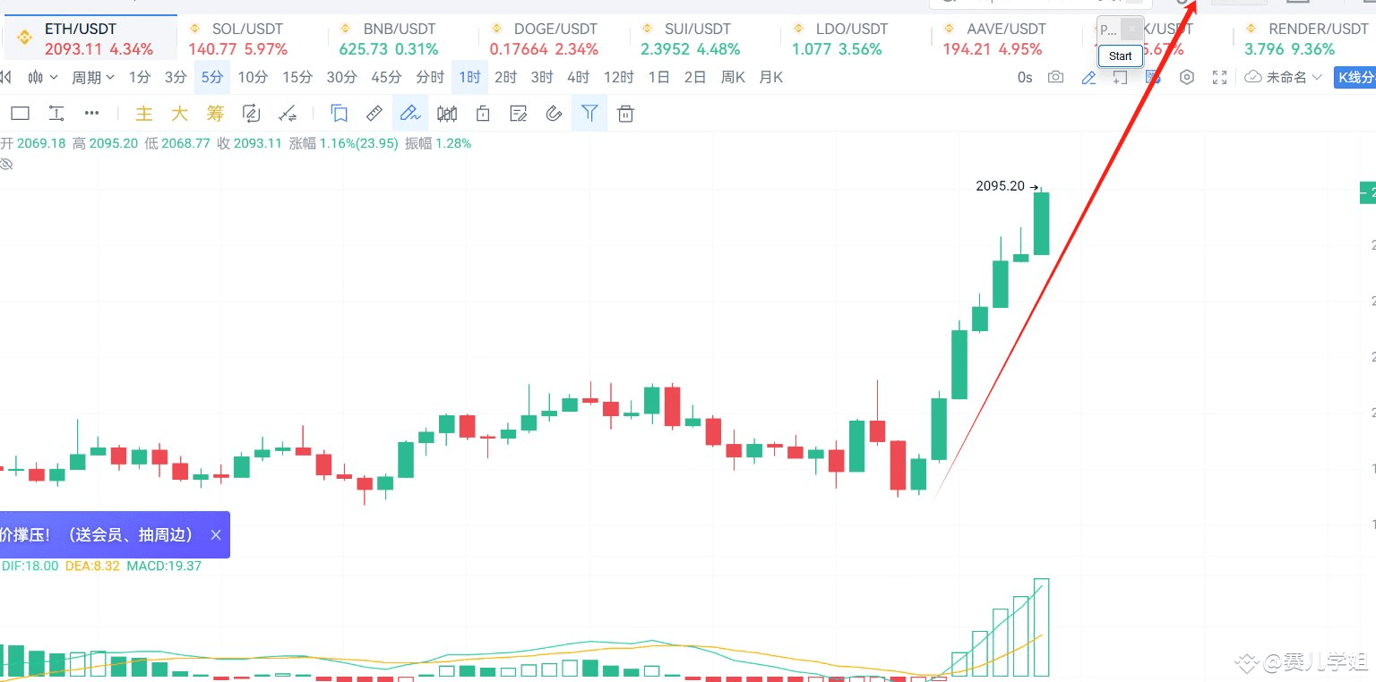Select the 2日 timeframe
Screen dimensions: 1376x682
coord(695,78)
